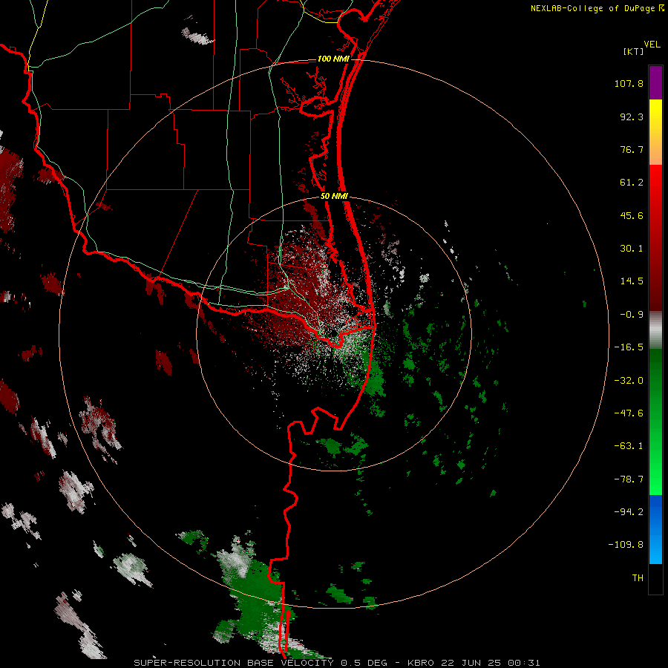Select the -94.2 scale value

pyautogui.click(x=629, y=512)
